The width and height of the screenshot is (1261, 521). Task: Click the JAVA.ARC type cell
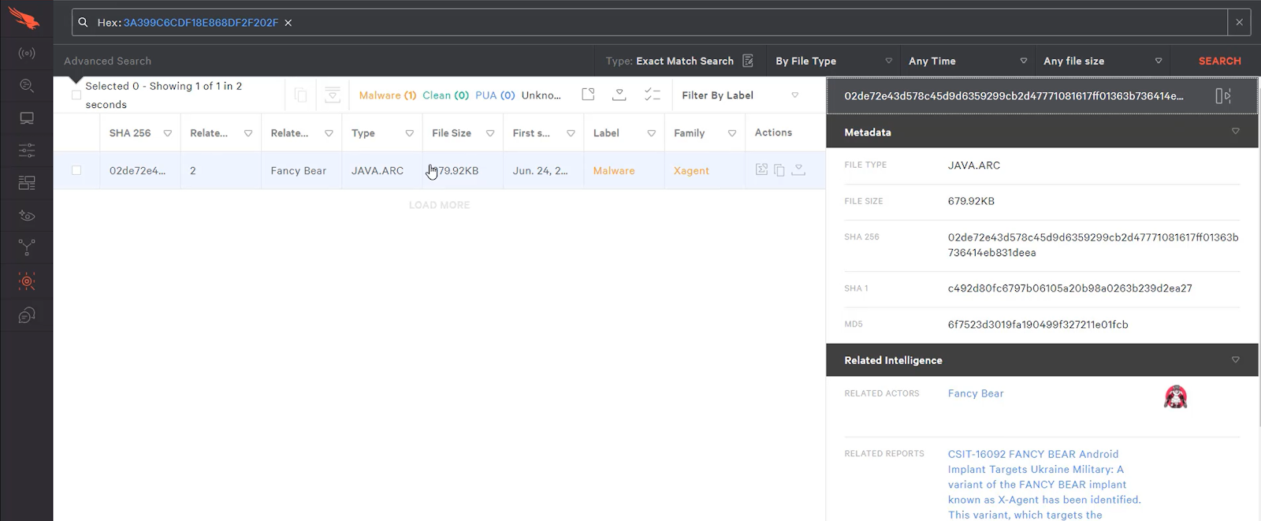(x=378, y=170)
